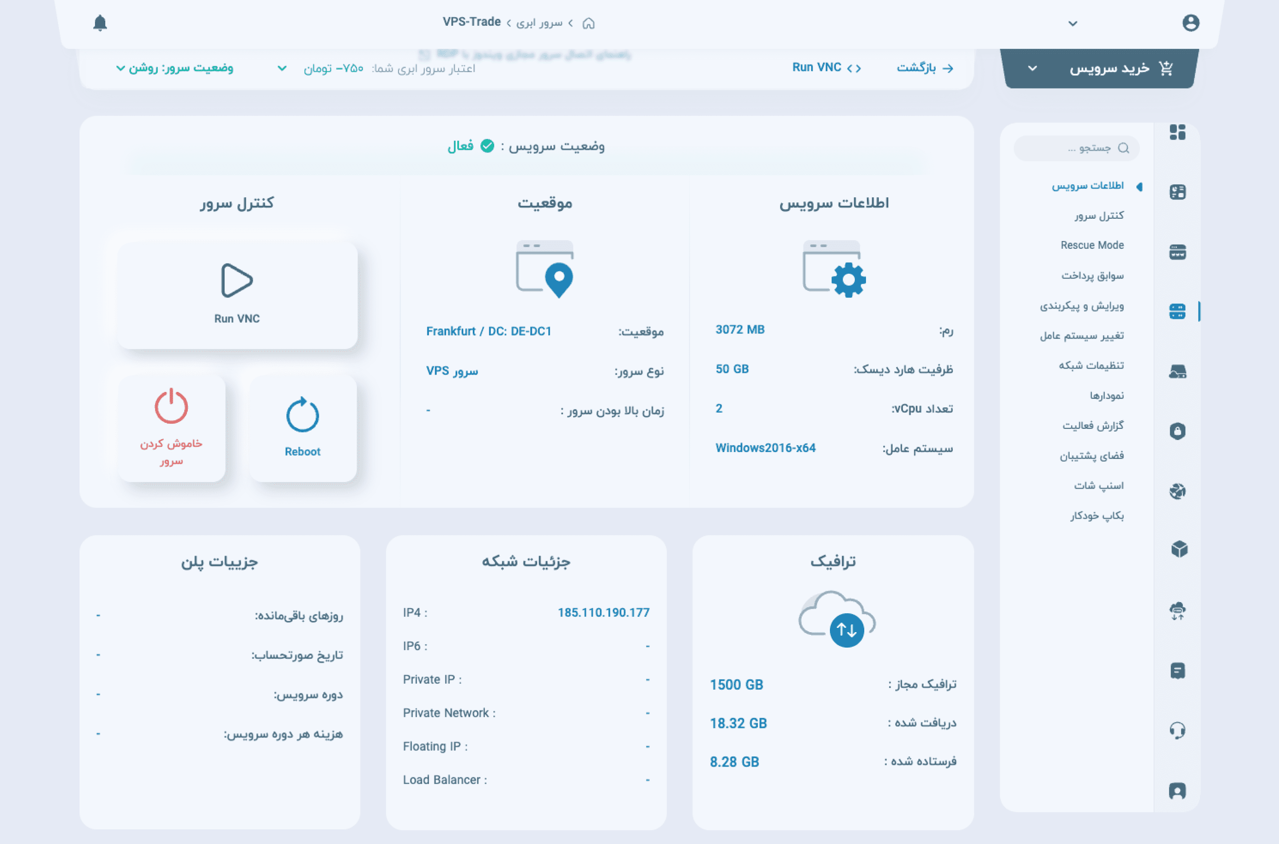This screenshot has width=1279, height=844.
Task: Open the dashboard grid sidebar icon
Action: (x=1177, y=132)
